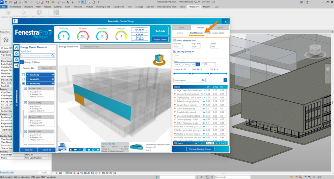Uncheck the Surface 30 [W] checkbox
This screenshot has height=179, width=334.
pos(25,103)
